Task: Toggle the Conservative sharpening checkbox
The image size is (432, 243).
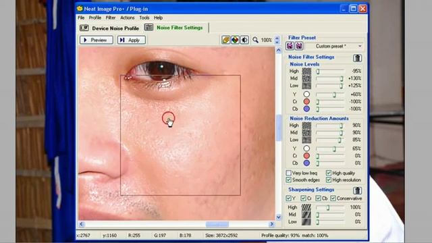Action: click(333, 198)
